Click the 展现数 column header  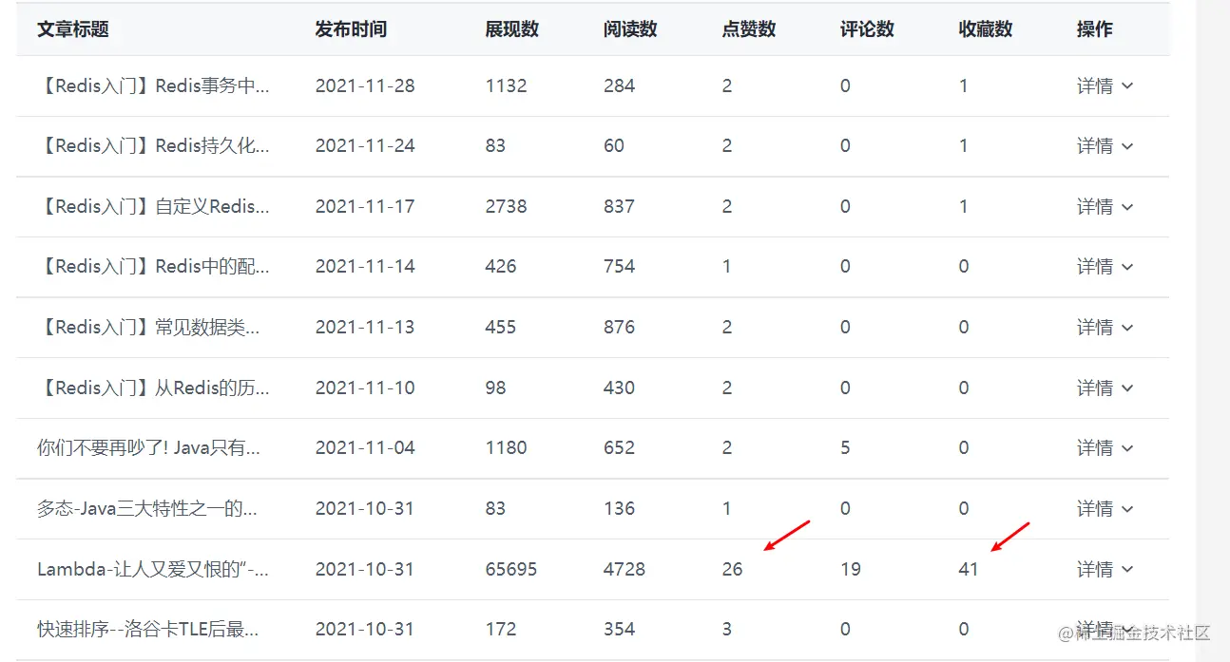(512, 29)
